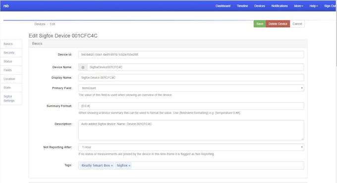Click the icon beside Device Name field
Viewport: 337px width, 183px height.
click(x=83, y=67)
